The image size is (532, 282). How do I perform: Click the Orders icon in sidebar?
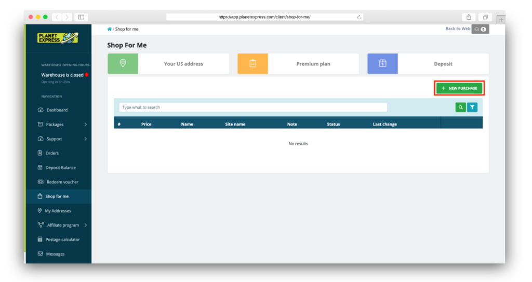click(40, 153)
